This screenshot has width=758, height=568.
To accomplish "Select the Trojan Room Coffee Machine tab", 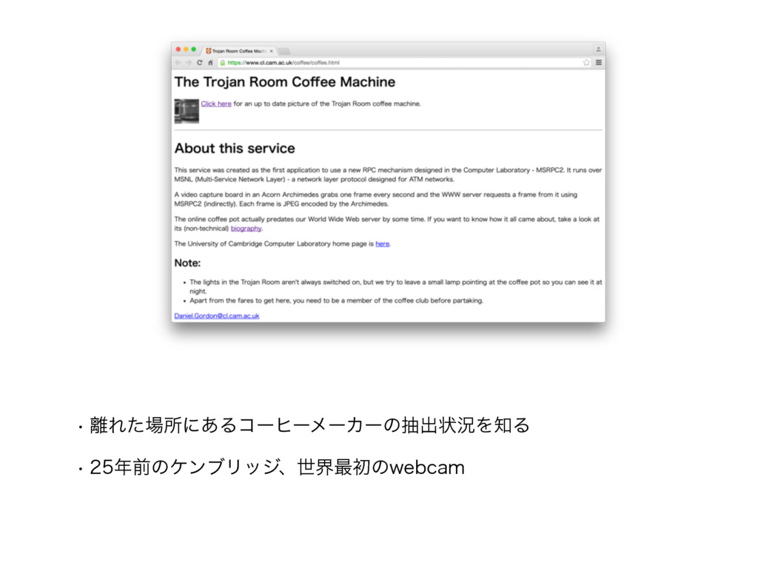I will point(239,51).
